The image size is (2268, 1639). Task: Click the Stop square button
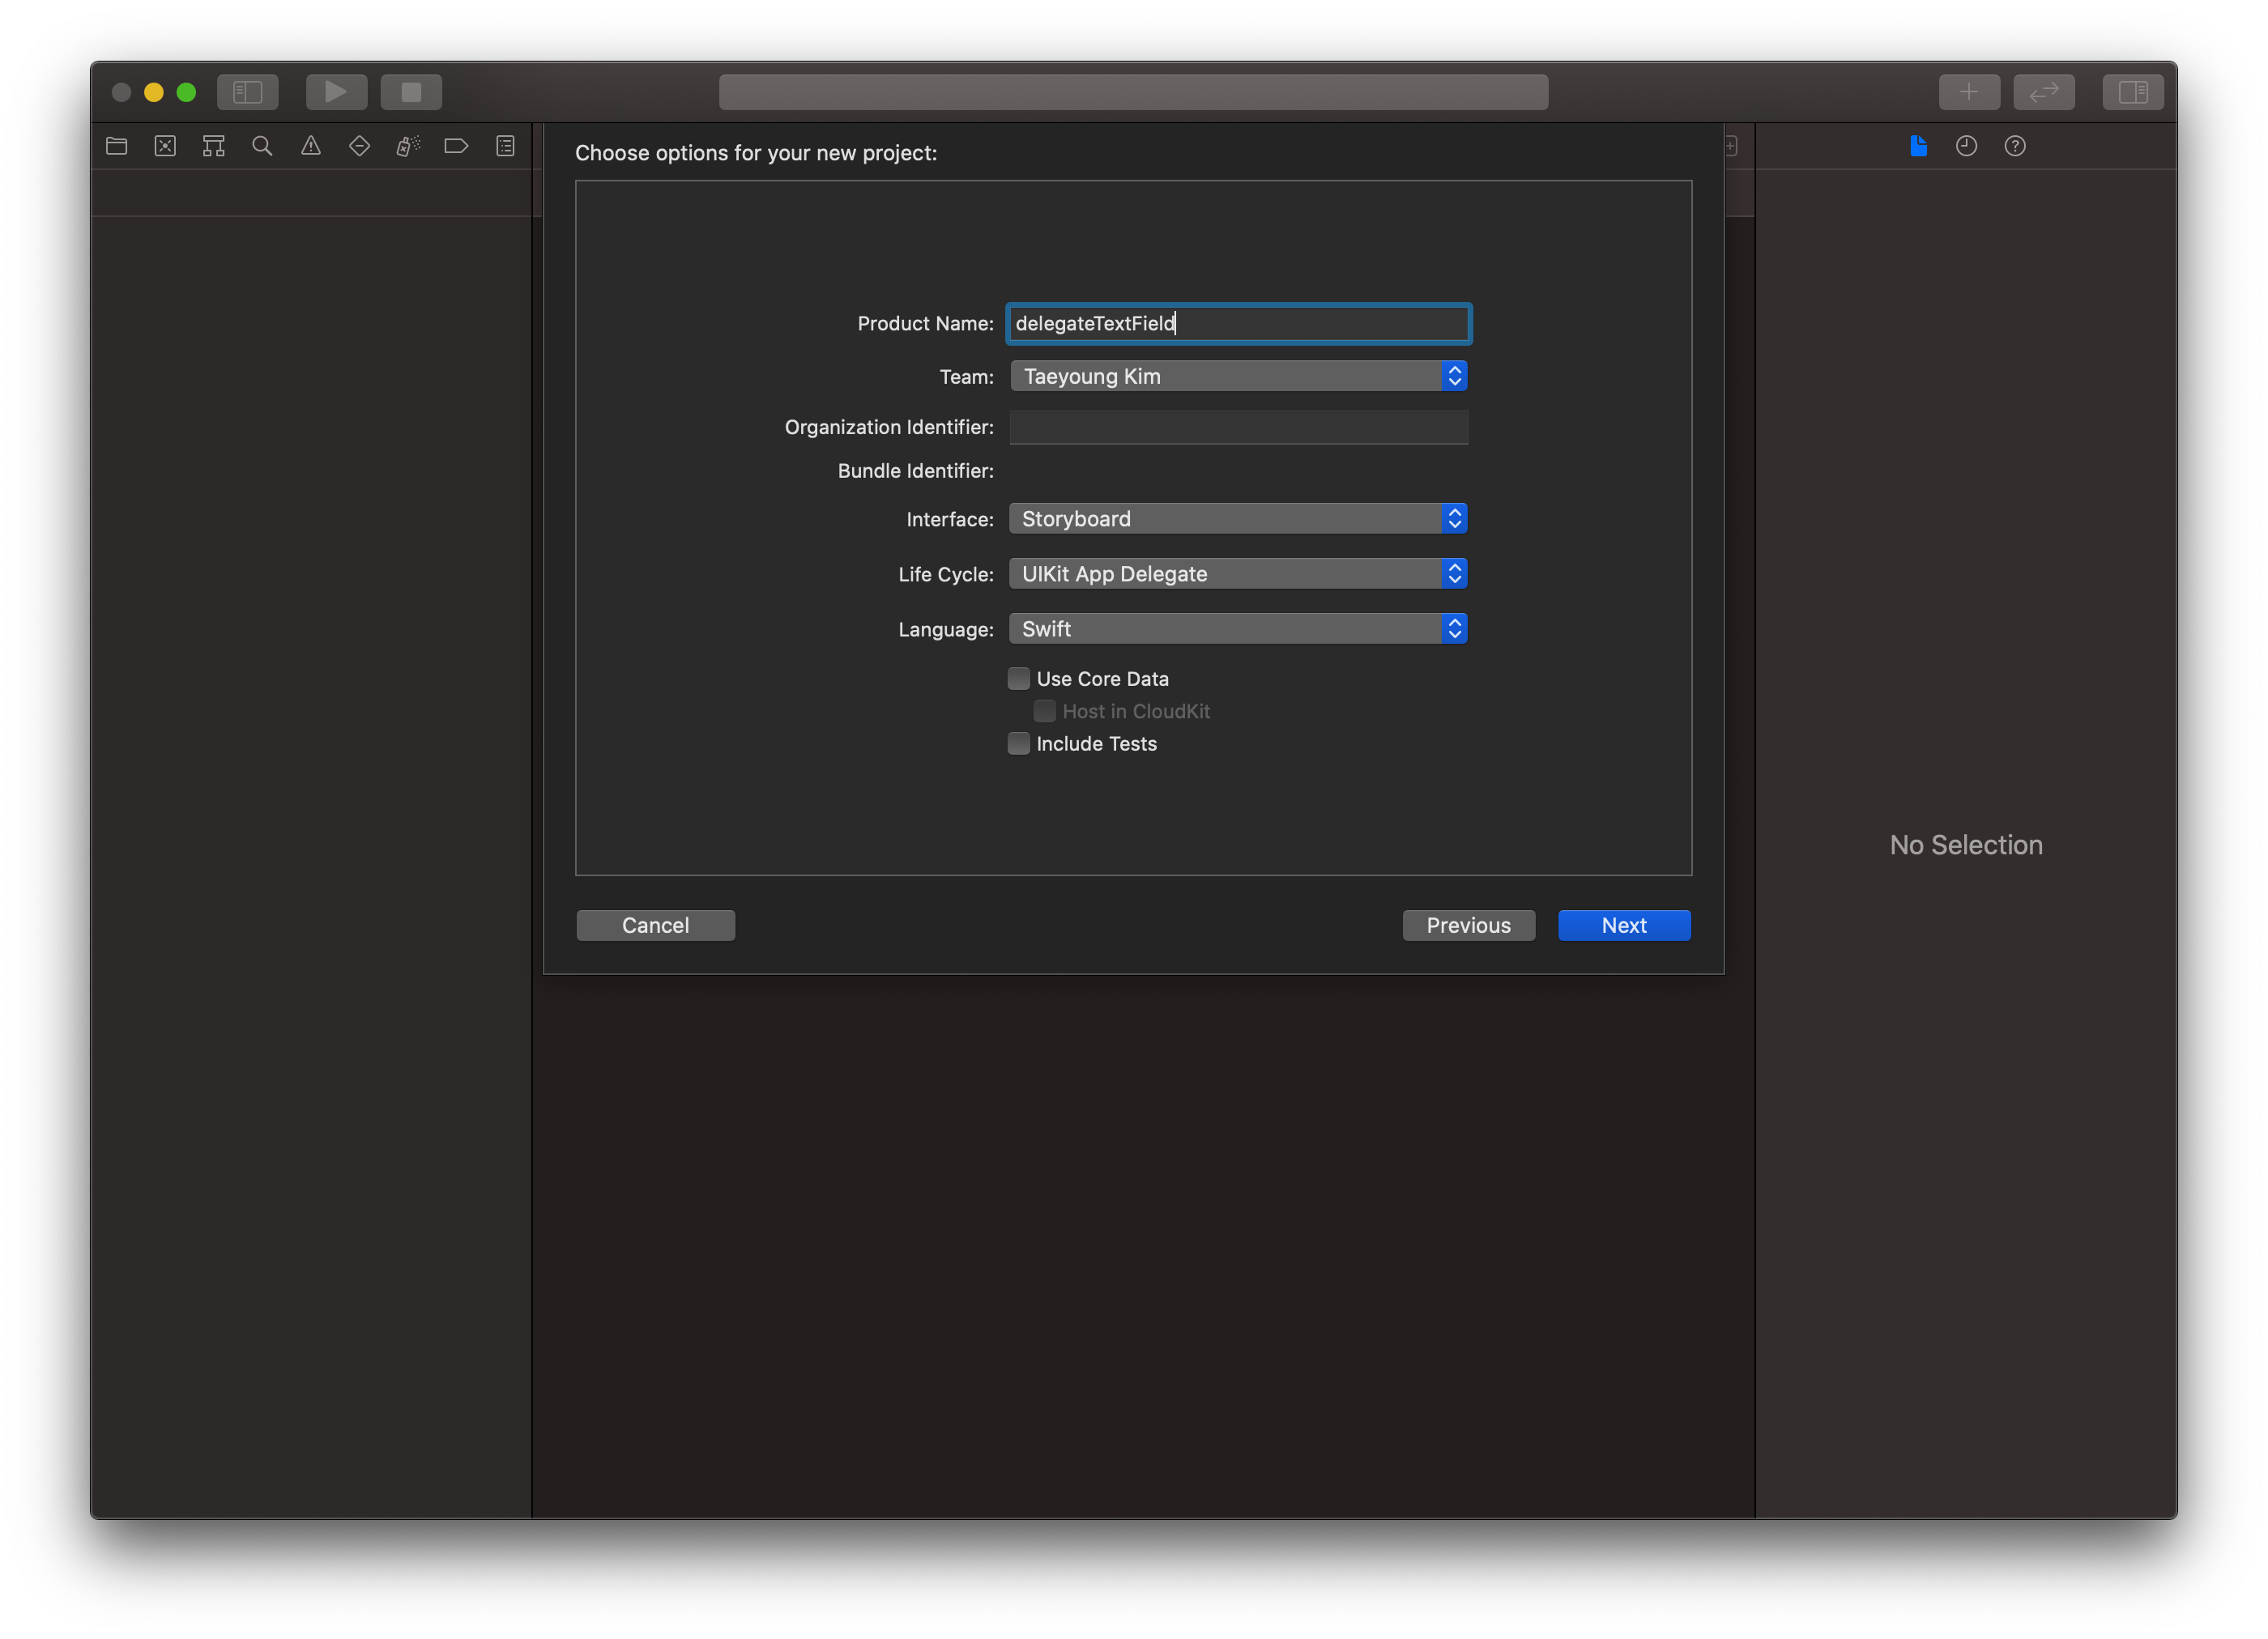pos(411,92)
